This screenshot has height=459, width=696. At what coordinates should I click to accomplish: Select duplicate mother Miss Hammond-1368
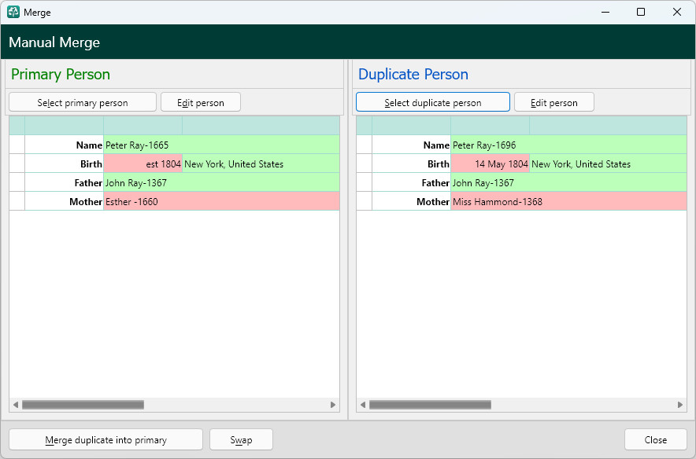(568, 201)
